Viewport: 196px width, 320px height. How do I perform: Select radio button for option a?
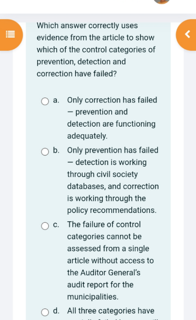(x=45, y=101)
